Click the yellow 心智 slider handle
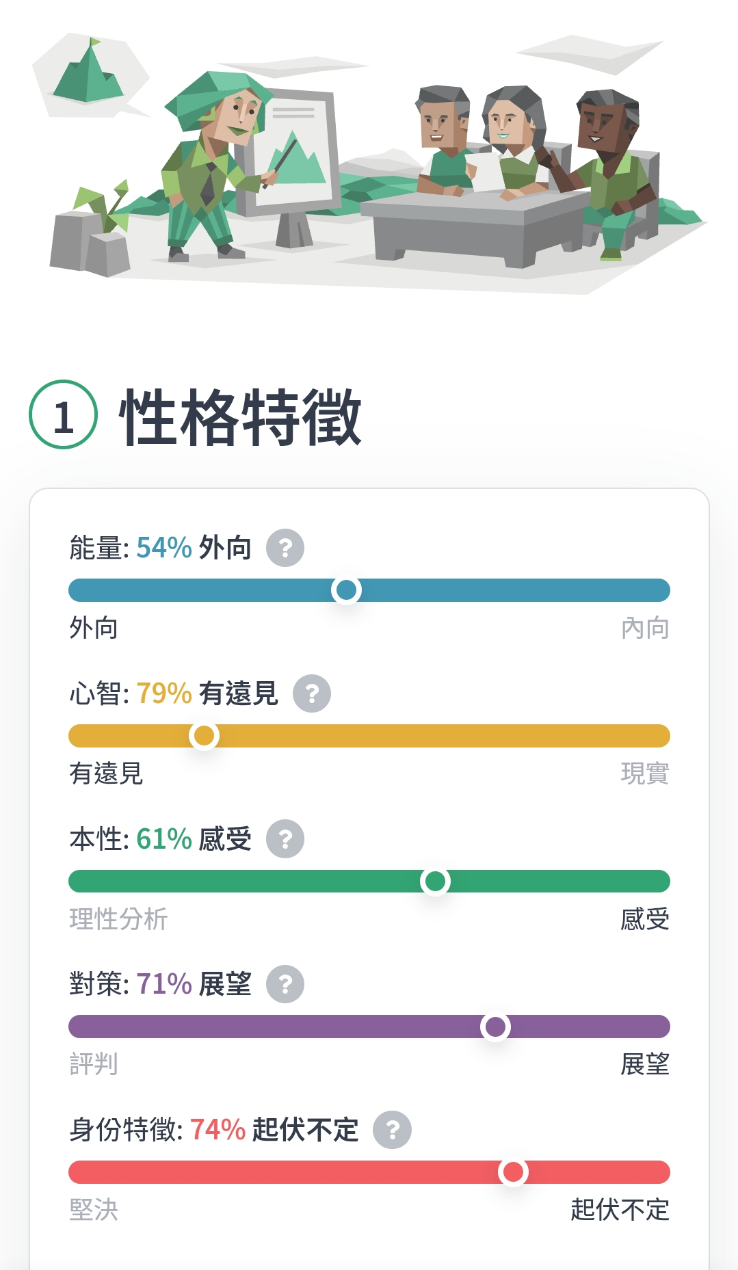 click(x=204, y=735)
